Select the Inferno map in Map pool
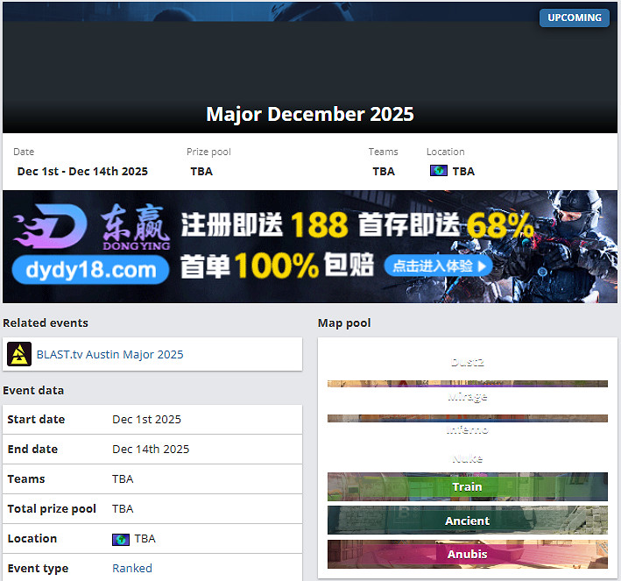Image resolution: width=621 pixels, height=581 pixels. 467,430
